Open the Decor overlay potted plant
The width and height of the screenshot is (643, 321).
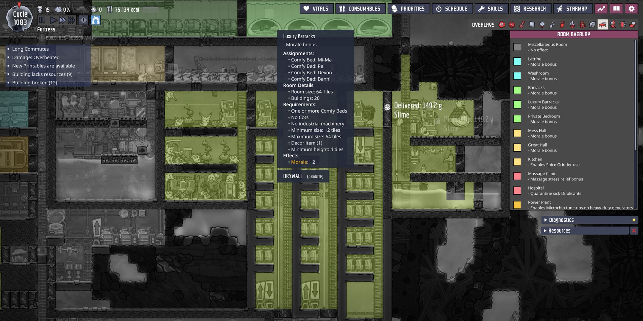tap(572, 25)
